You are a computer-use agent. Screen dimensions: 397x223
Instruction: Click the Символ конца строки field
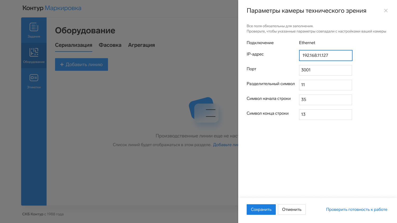pos(326,115)
